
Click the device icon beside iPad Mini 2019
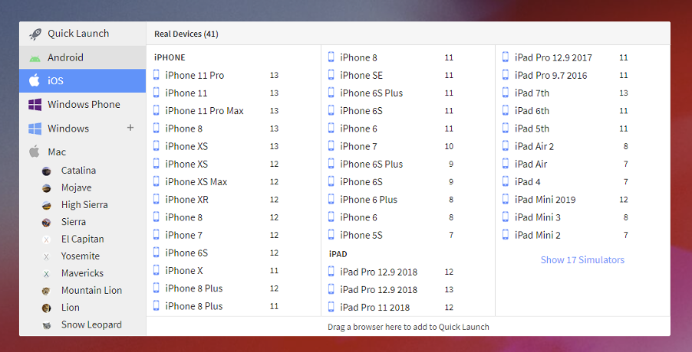point(506,199)
